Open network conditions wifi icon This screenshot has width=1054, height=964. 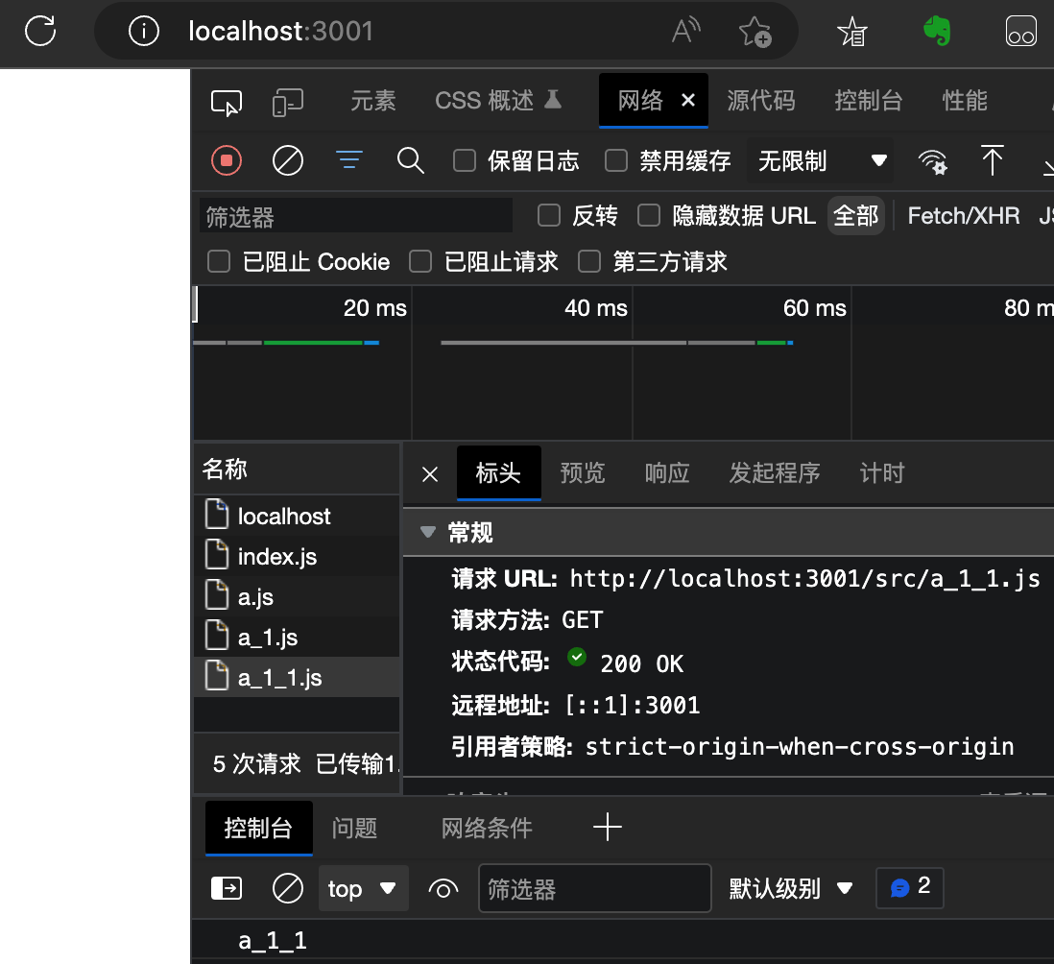click(933, 161)
